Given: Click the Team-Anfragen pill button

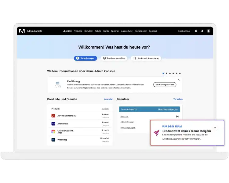Looking at the screenshot, I should [85, 58].
